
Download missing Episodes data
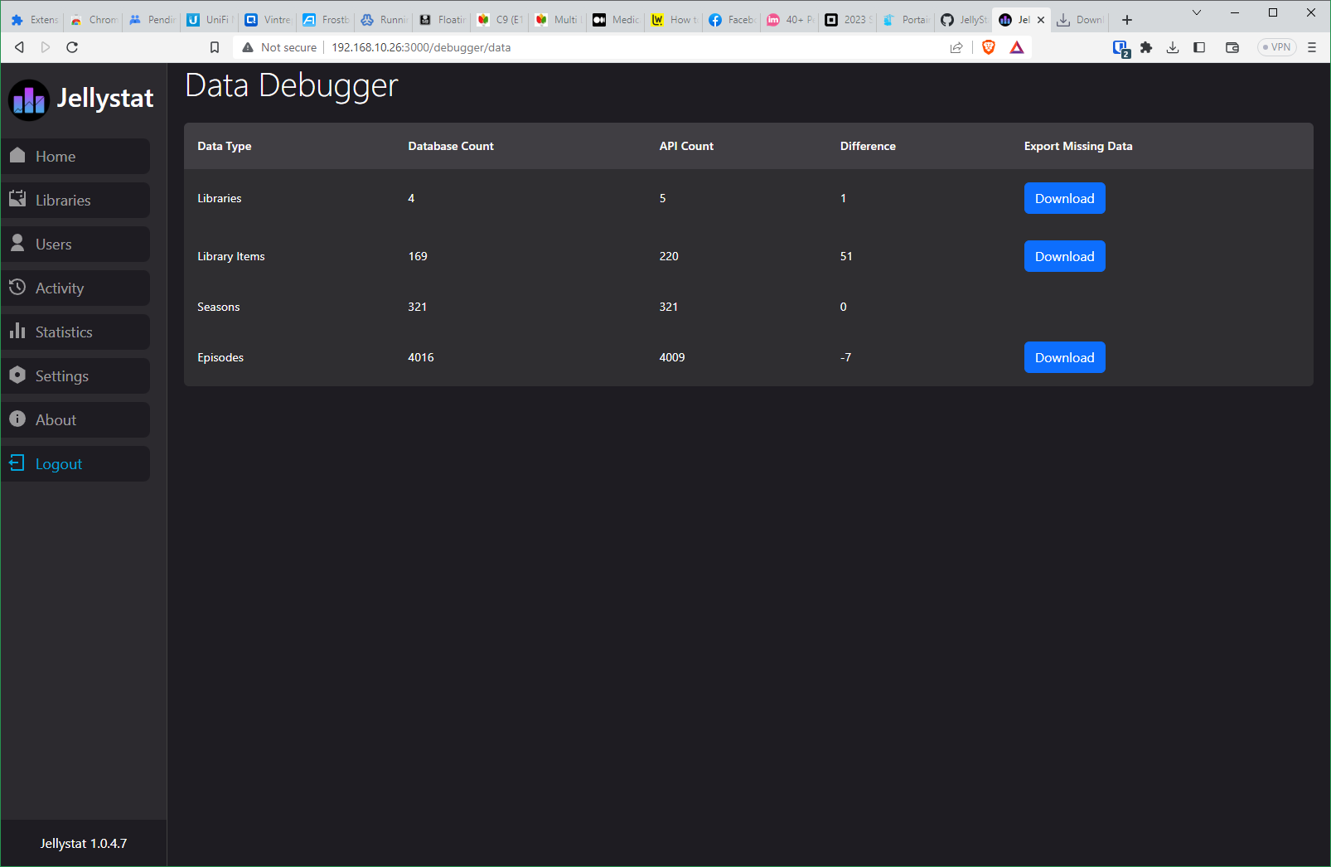pos(1064,357)
